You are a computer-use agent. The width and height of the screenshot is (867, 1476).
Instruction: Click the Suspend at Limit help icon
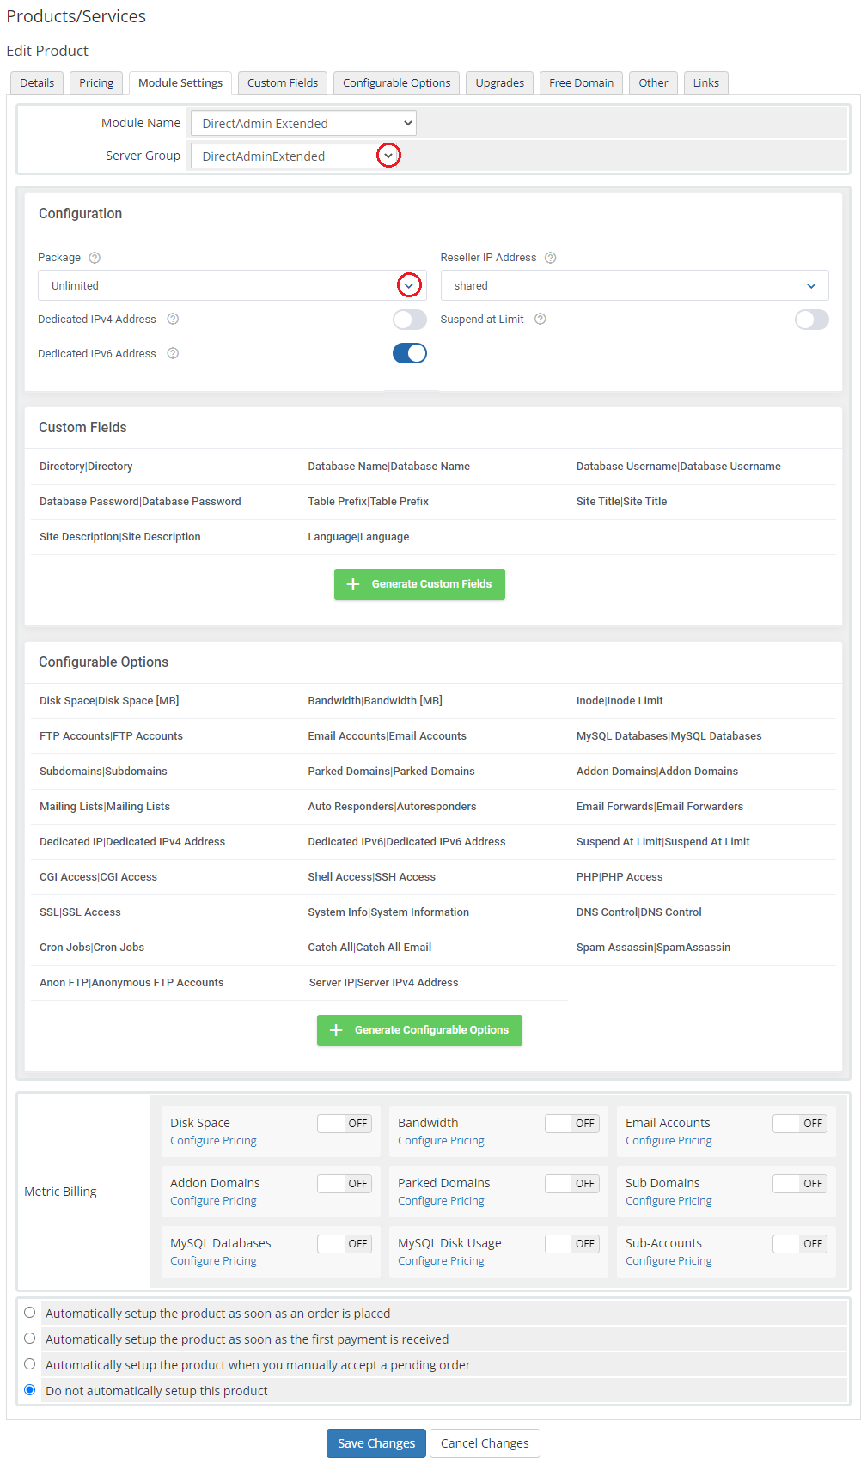(540, 319)
